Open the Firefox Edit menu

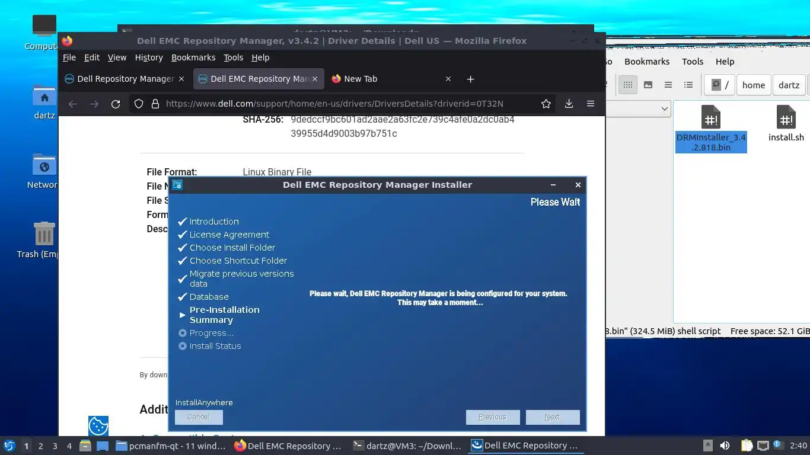(92, 57)
